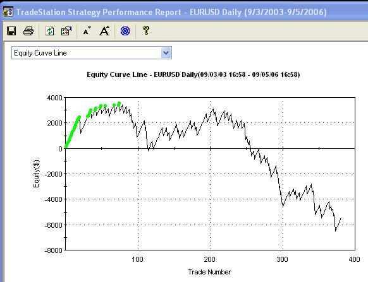Print the performance report

click(x=28, y=31)
